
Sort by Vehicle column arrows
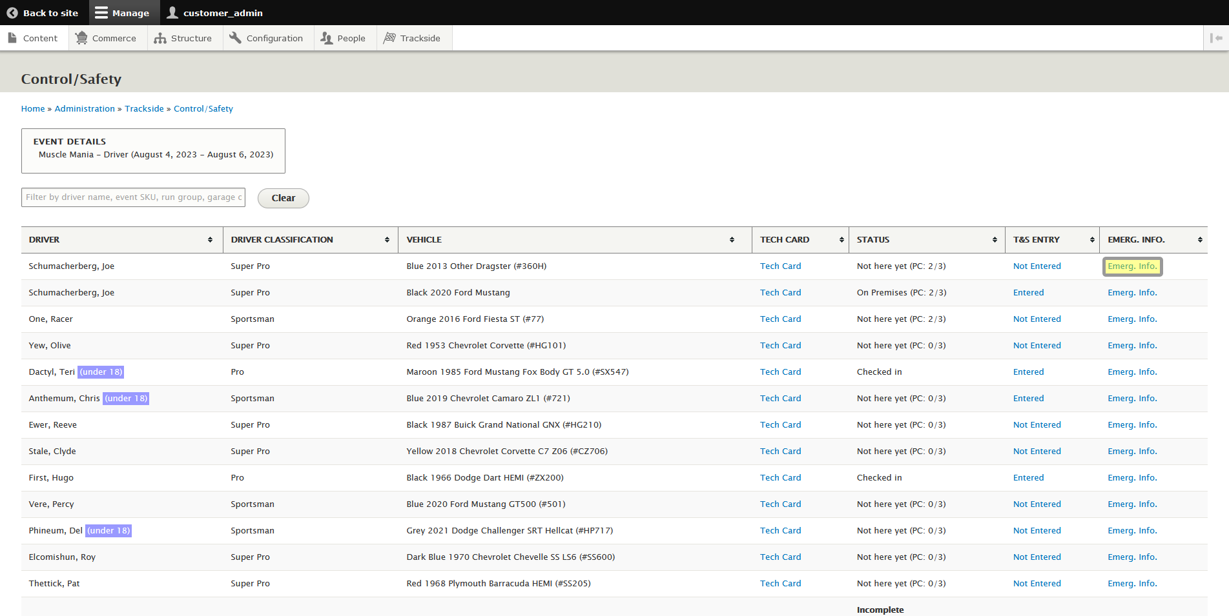point(732,240)
